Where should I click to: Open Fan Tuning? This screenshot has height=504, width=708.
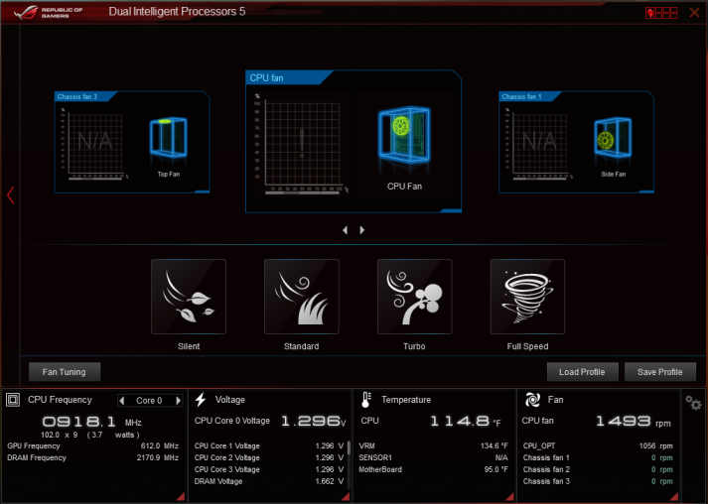click(x=65, y=372)
